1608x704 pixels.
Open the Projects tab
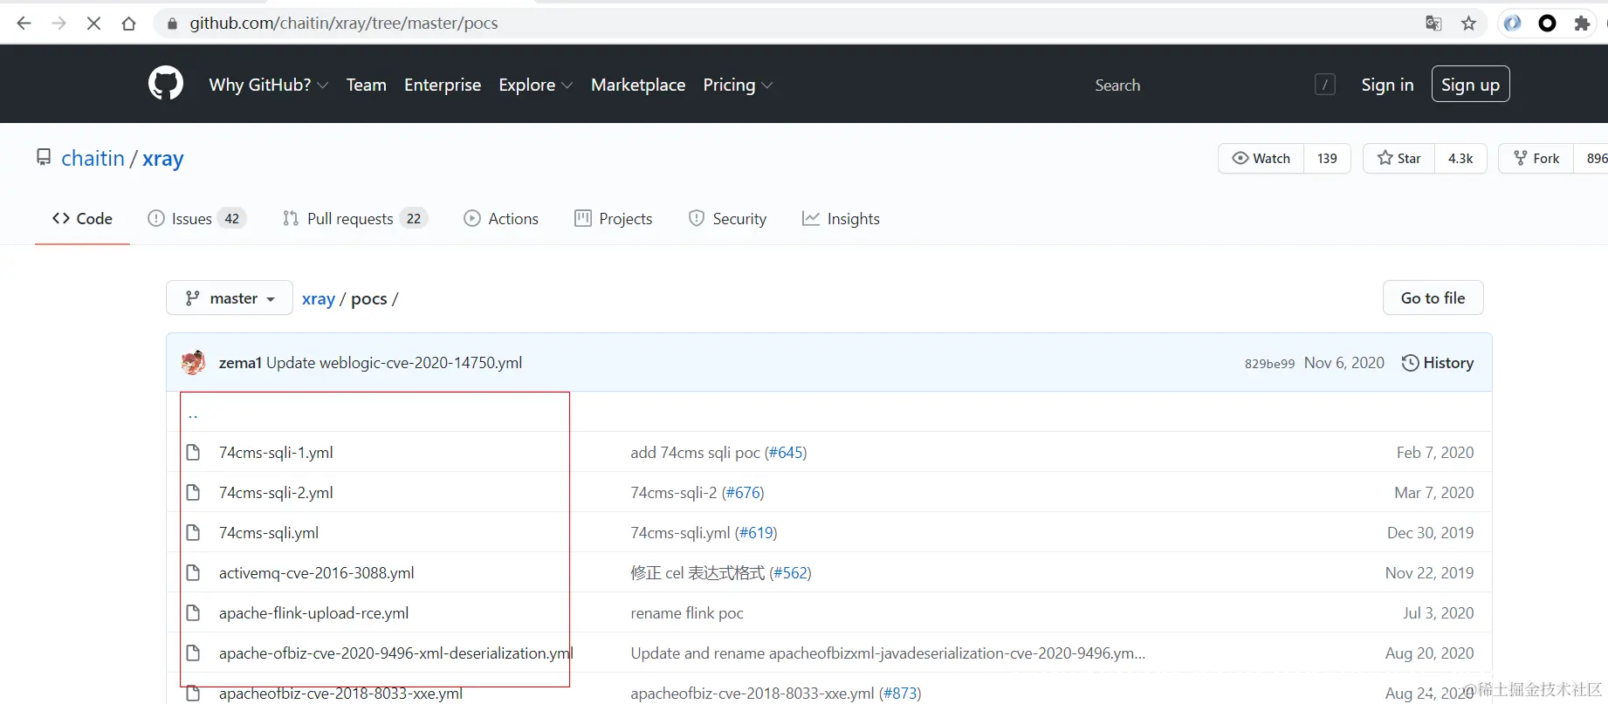614,219
